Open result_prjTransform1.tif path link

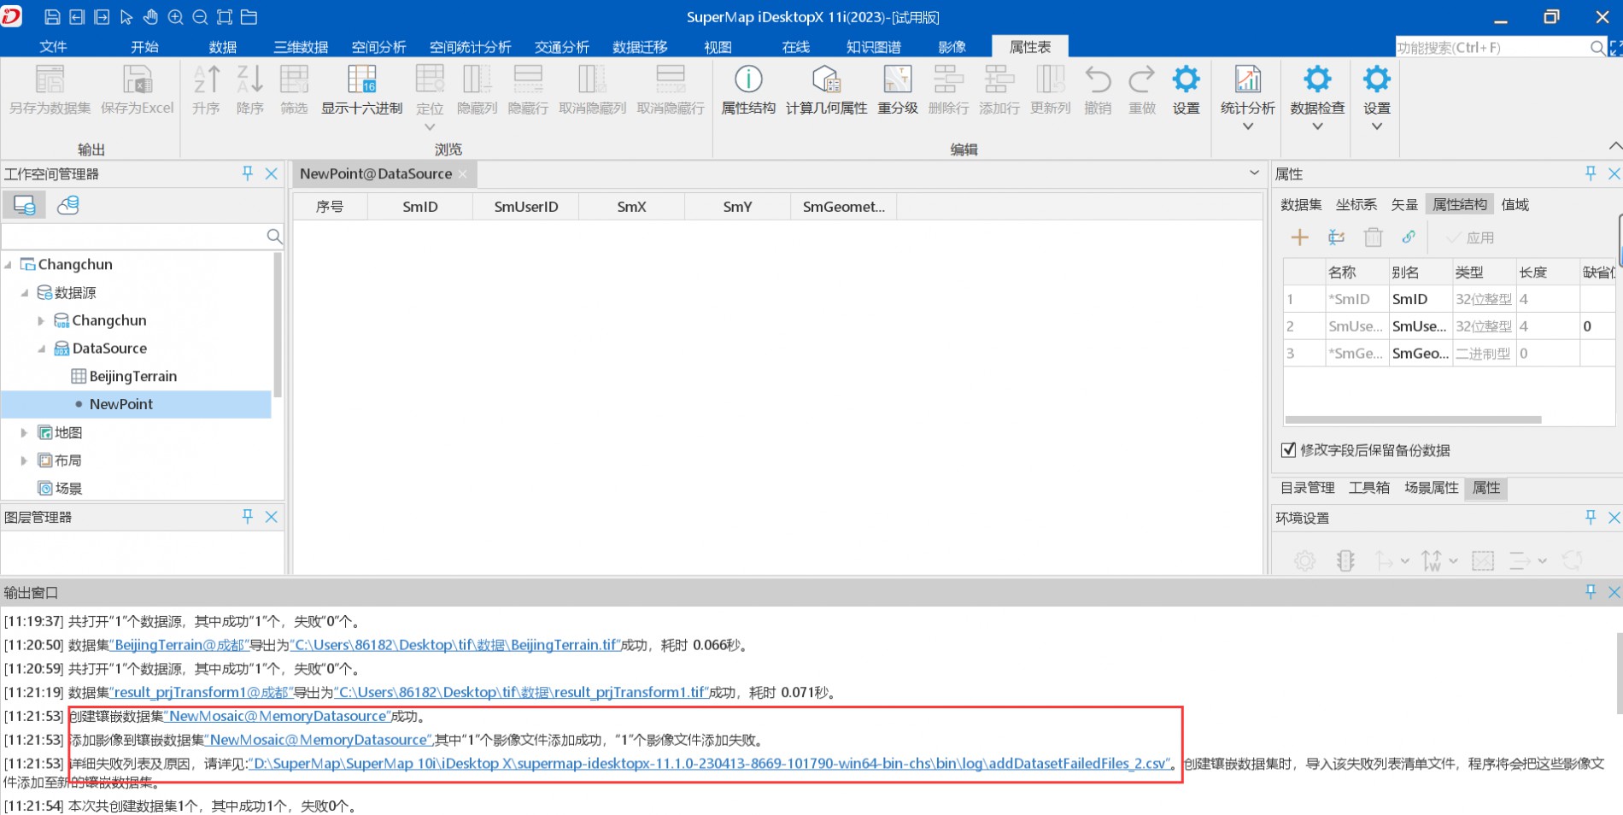click(521, 693)
